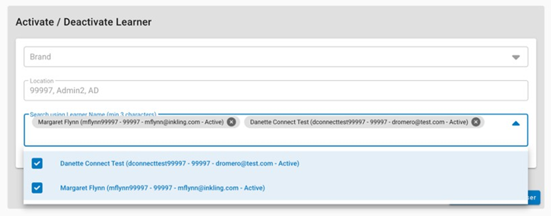
Task: Uncheck the Margaret Flynn checkbox
Action: [x=37, y=187]
